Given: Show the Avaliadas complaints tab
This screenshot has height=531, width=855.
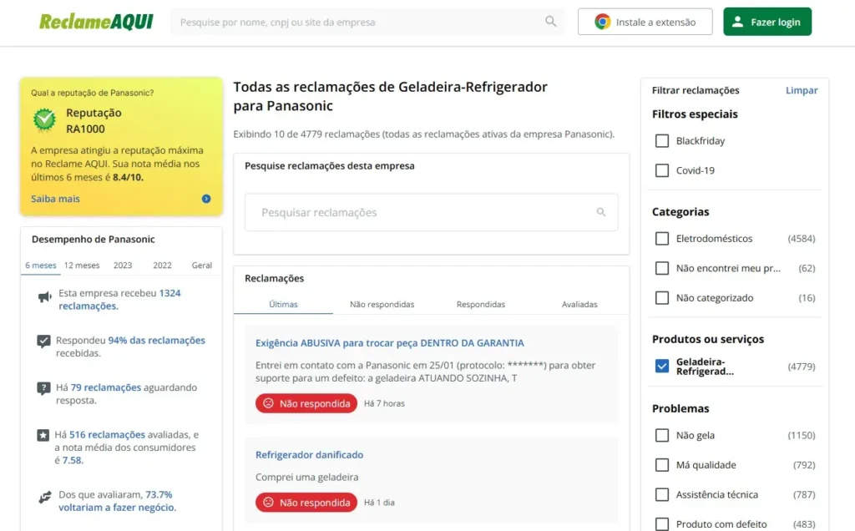Looking at the screenshot, I should 579,304.
